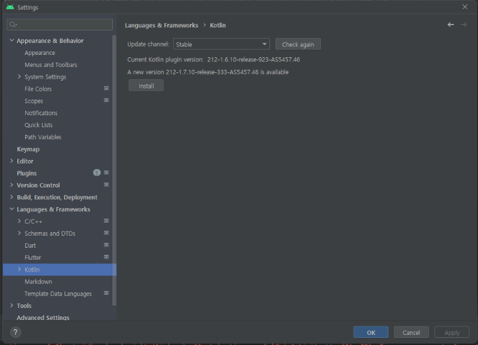Click Languages & Frameworks in breadcrumb
The height and width of the screenshot is (345, 478).
coord(161,25)
